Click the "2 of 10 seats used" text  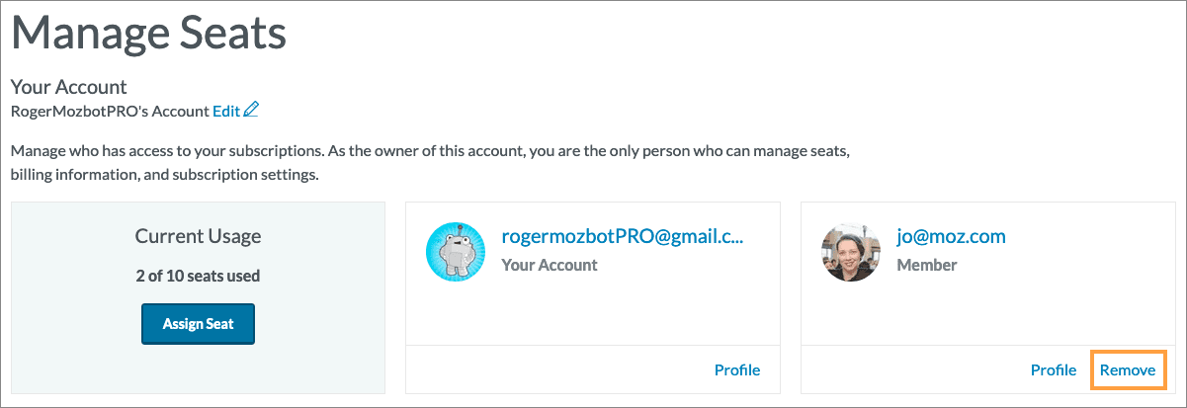pos(198,276)
